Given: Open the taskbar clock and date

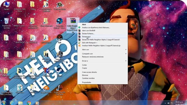Looking at the screenshot, I should 179,103.
